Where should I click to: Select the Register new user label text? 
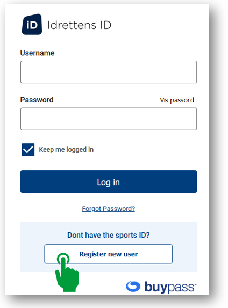point(109,254)
